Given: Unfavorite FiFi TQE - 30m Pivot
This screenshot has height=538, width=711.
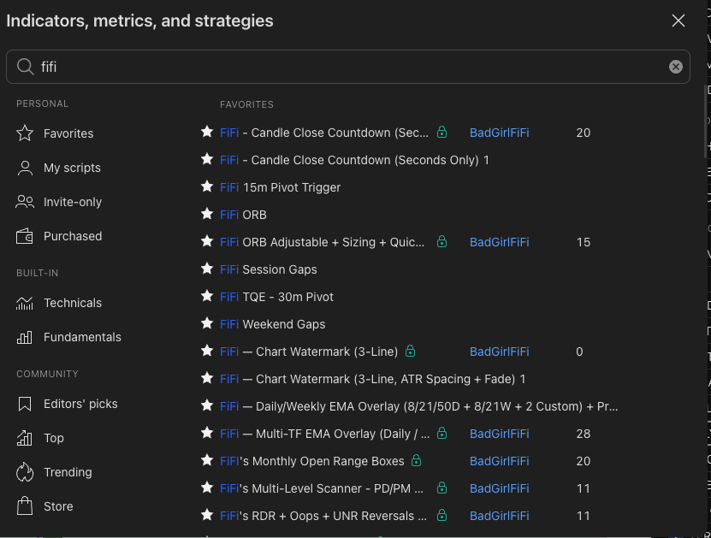Looking at the screenshot, I should (207, 296).
